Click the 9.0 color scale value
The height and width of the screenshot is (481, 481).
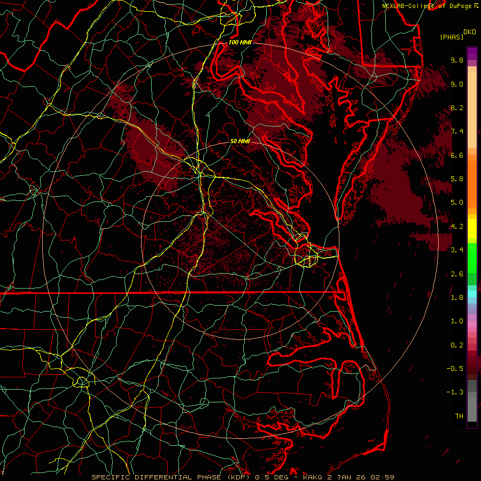pos(457,84)
